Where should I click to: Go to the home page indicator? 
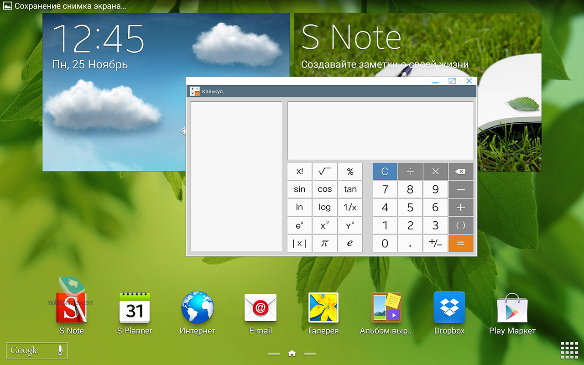click(292, 353)
